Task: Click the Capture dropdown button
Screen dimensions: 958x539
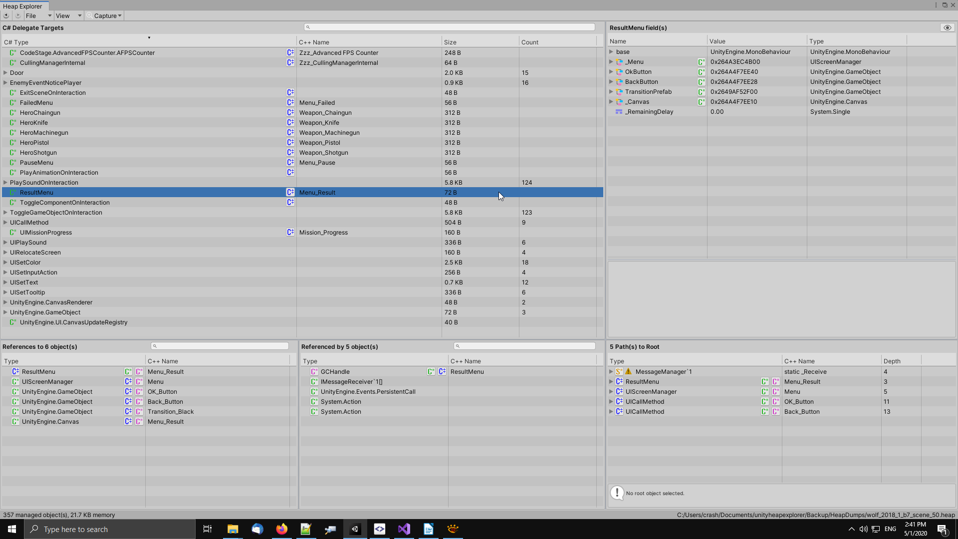Action: tap(105, 15)
